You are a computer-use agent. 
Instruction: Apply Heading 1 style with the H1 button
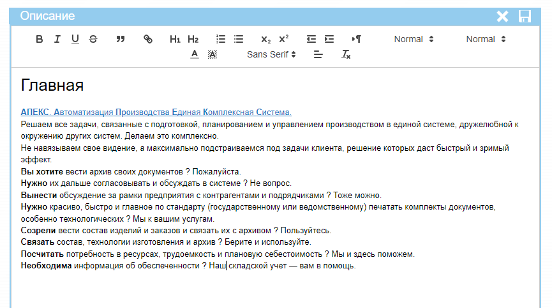pyautogui.click(x=175, y=39)
